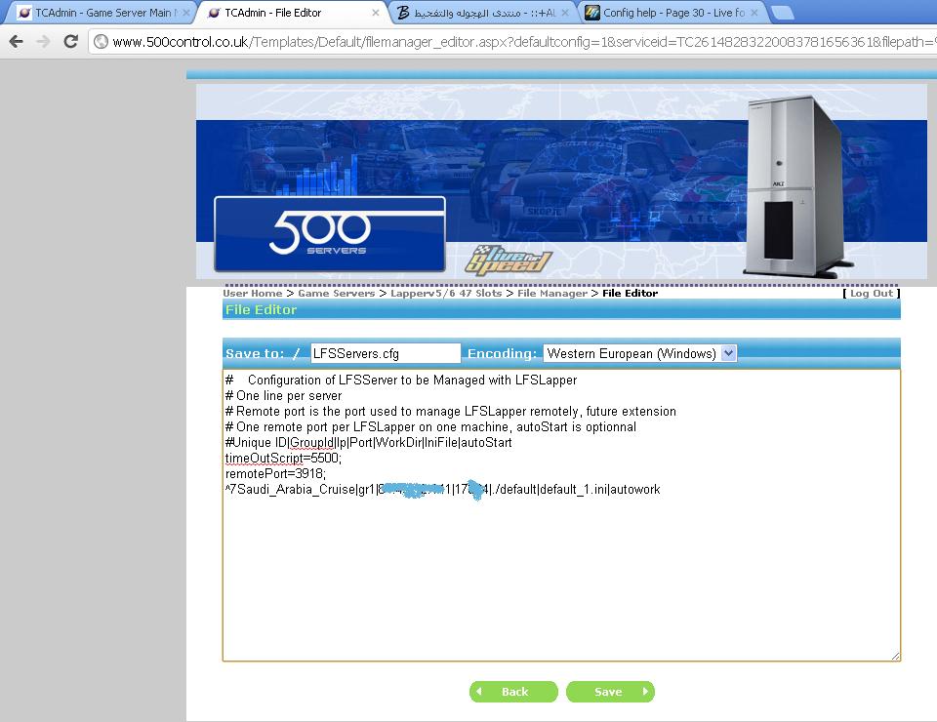Viewport: 937px width, 722px height.
Task: Open the Lapperv5/6 47 Slots breadcrumb link
Action: (446, 294)
